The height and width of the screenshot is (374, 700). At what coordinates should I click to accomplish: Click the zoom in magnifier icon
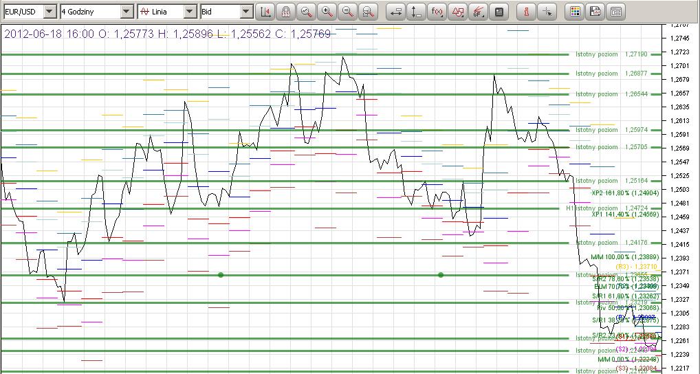pyautogui.click(x=327, y=12)
